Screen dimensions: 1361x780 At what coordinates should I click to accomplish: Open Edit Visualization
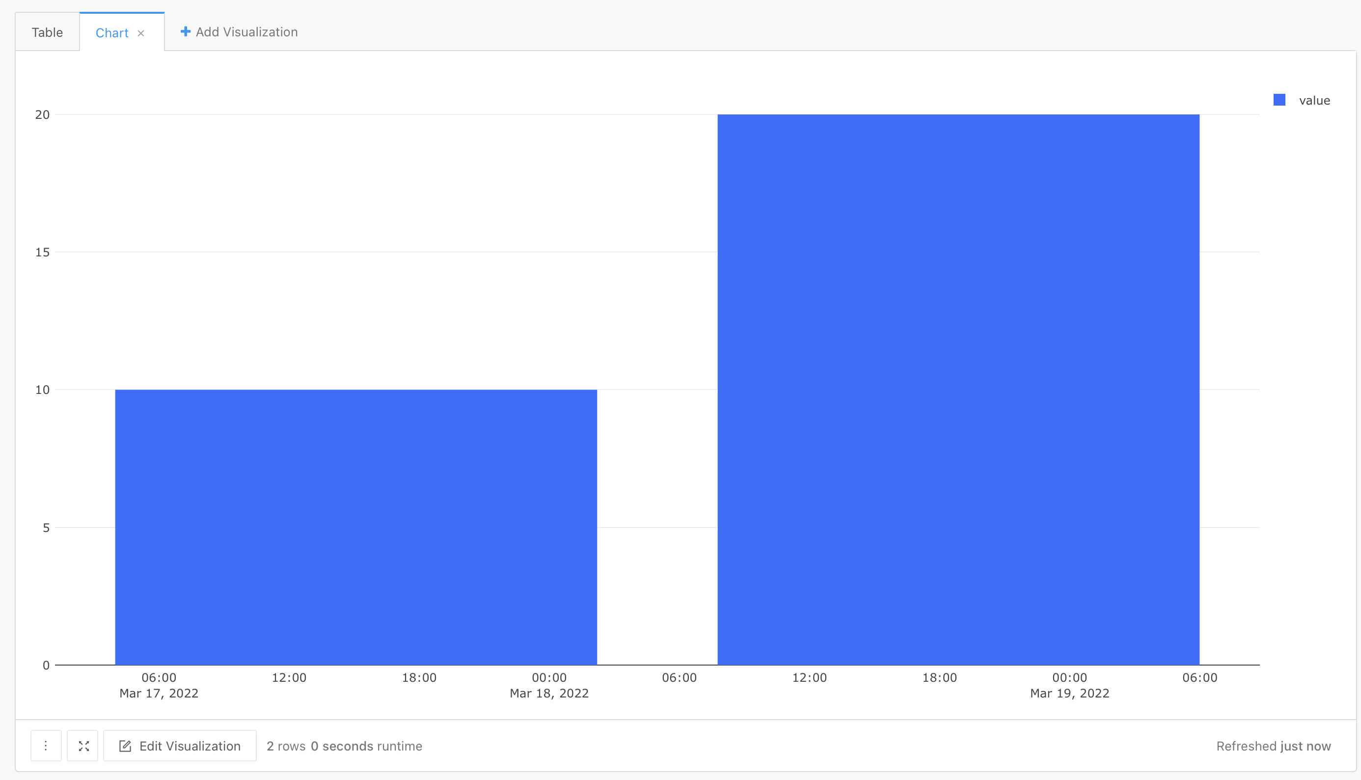point(180,745)
